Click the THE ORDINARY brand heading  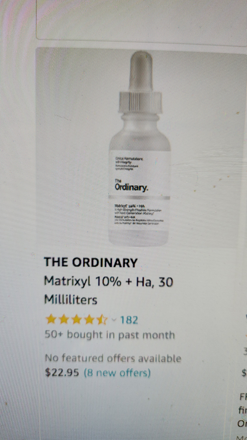click(91, 262)
